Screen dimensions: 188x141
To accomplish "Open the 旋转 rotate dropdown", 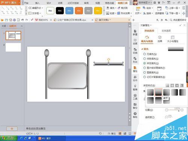I will [x=148, y=13].
